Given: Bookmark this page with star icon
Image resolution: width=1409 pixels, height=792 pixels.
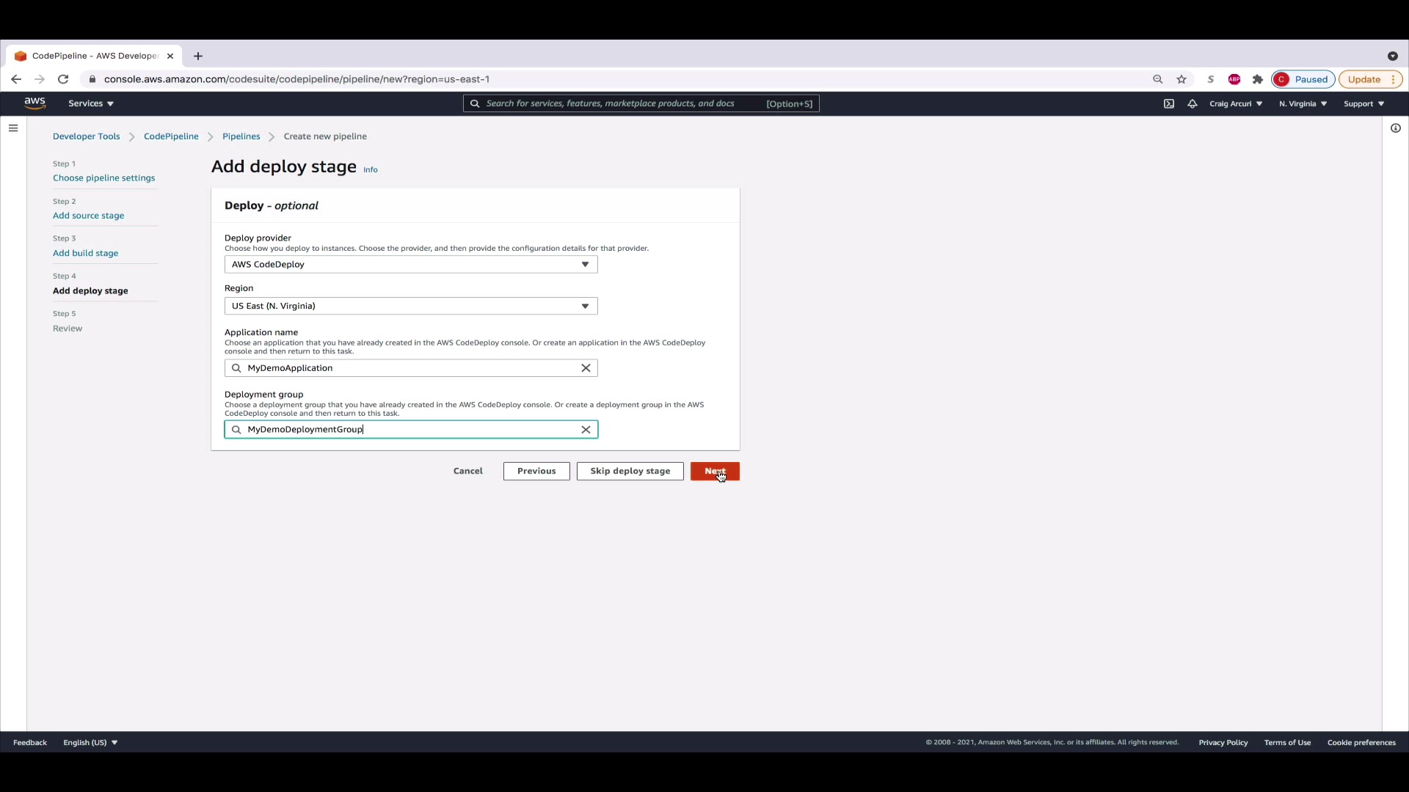Looking at the screenshot, I should click(x=1182, y=79).
